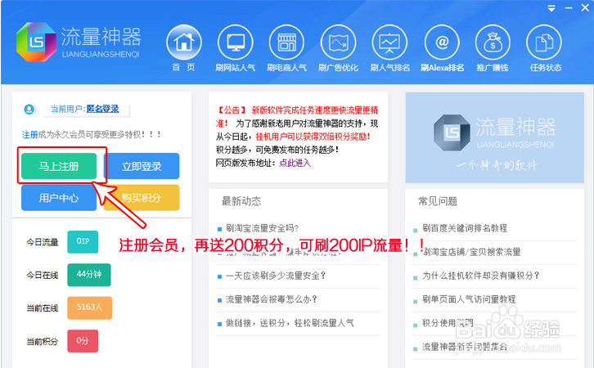Click the 最新动态 section heading
This screenshot has height=368, width=594.
pyautogui.click(x=241, y=201)
